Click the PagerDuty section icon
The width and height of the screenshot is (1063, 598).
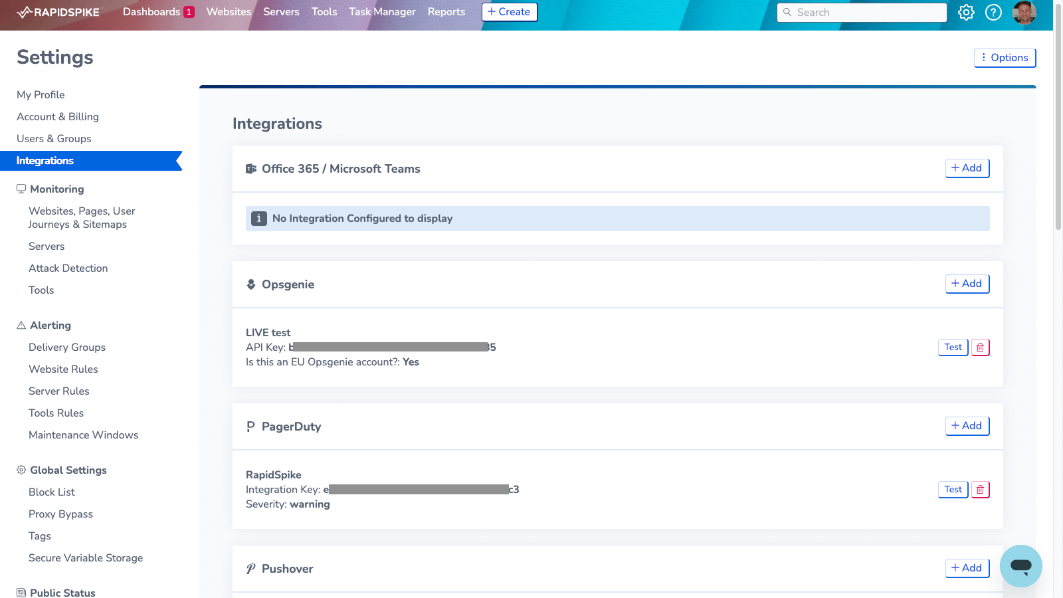point(250,427)
